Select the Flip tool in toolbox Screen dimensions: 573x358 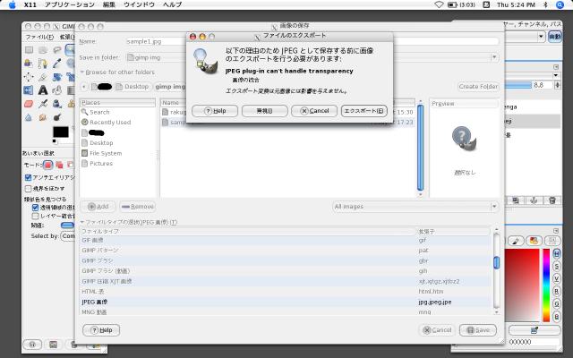coord(29,89)
